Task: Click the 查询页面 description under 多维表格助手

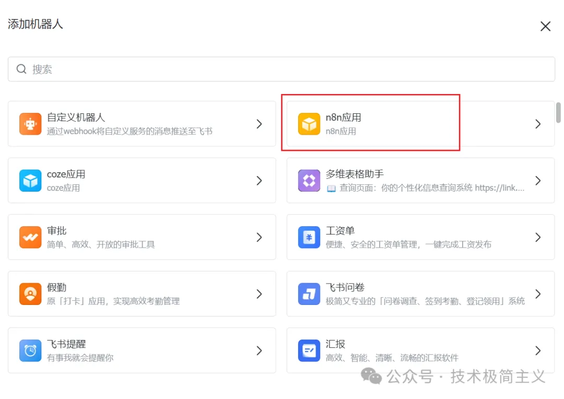Action: [x=426, y=188]
